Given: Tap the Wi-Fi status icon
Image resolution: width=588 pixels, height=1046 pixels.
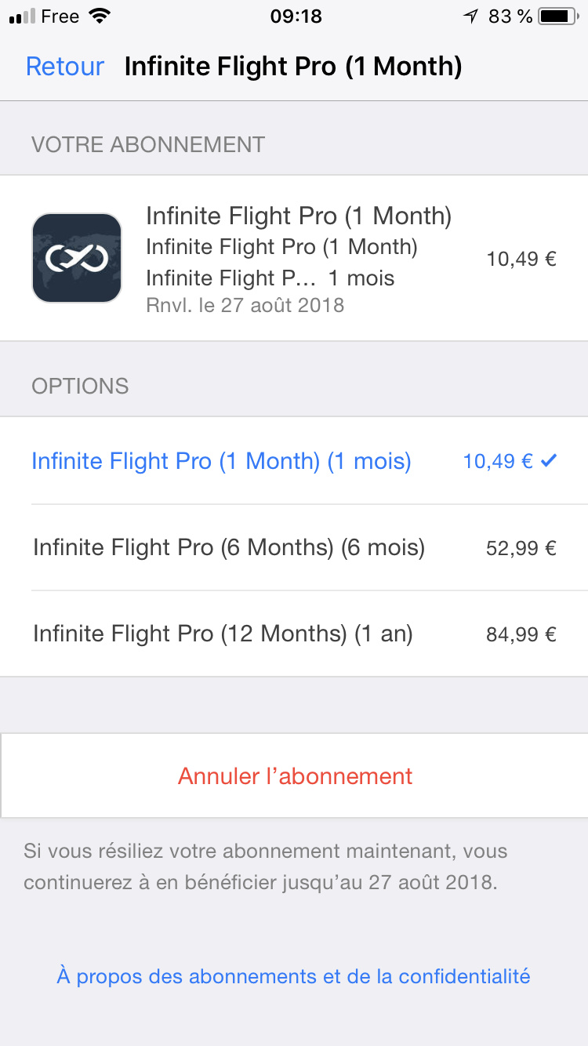Looking at the screenshot, I should click(100, 16).
